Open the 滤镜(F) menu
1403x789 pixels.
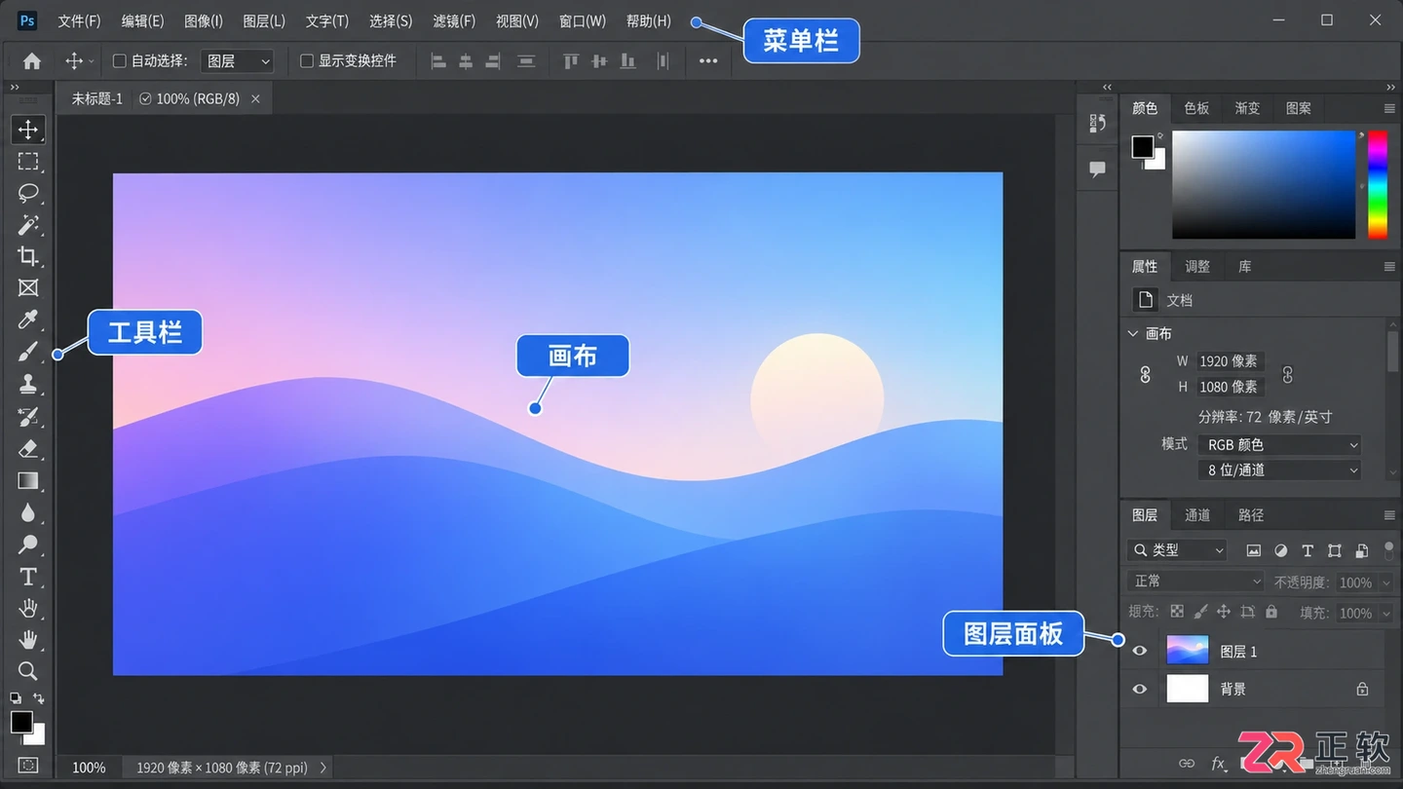pyautogui.click(x=454, y=20)
